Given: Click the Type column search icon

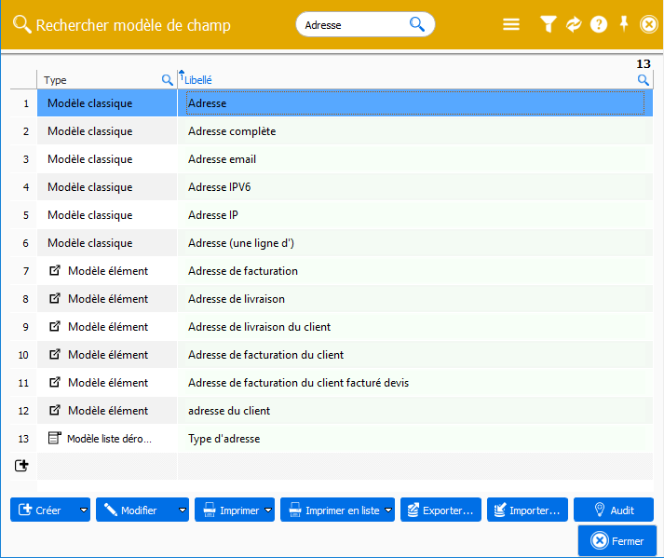Looking at the screenshot, I should click(168, 80).
